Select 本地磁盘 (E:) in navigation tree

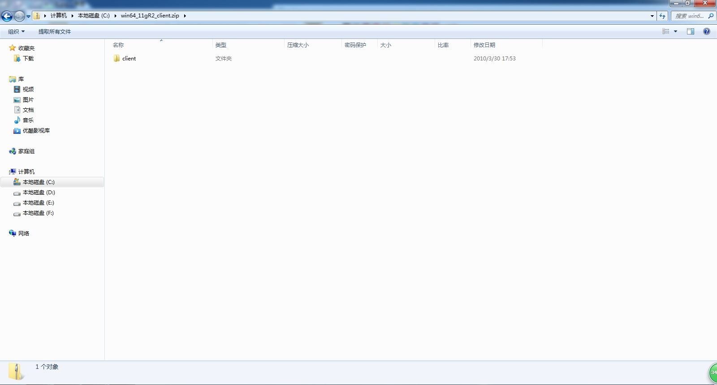(39, 202)
